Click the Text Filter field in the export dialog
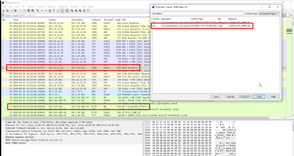Image resolution: width=294 pixels, height=156 pixels. pos(203,13)
